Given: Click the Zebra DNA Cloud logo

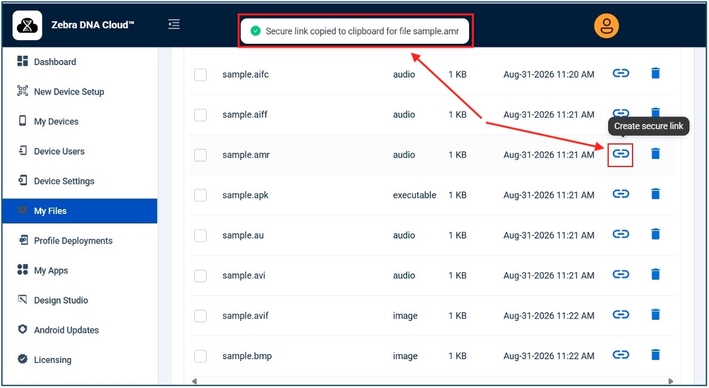Looking at the screenshot, I should click(x=27, y=26).
